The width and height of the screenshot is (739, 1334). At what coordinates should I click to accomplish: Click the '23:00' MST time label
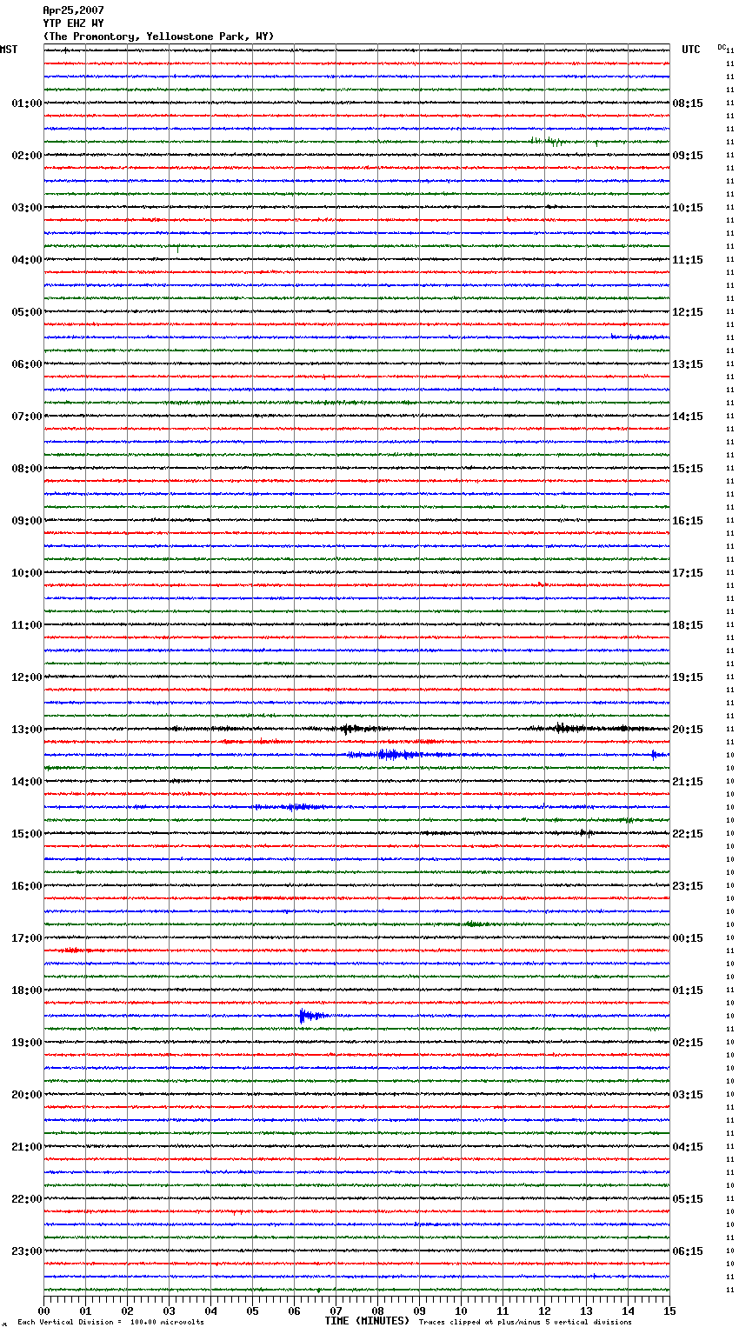pos(26,1251)
